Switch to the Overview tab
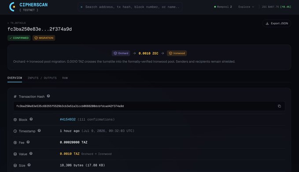299x172 pixels. (15, 78)
